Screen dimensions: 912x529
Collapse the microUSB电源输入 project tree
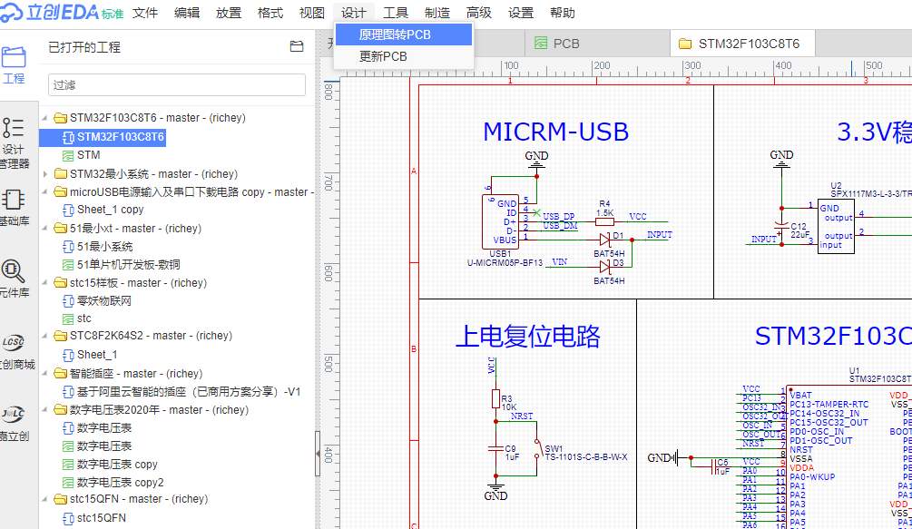(45, 191)
